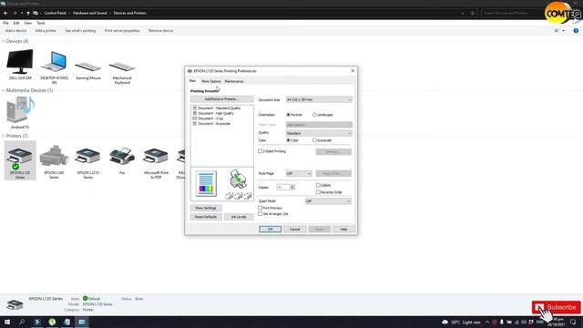
Task: Select the Gaming Mouse device icon
Action: coord(88,67)
